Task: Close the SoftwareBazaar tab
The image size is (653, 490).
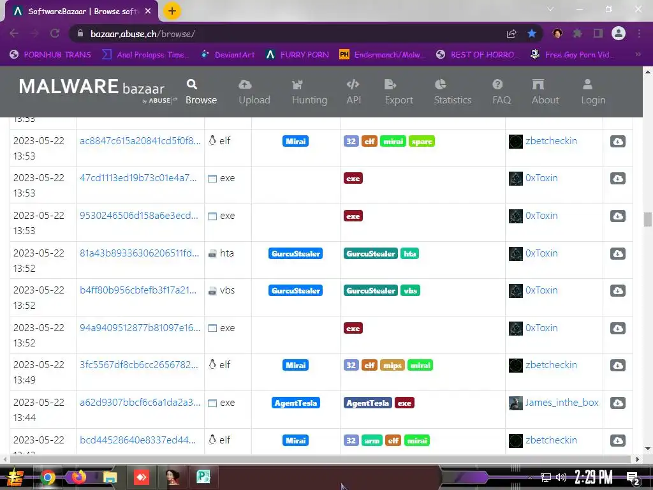Action: [148, 11]
